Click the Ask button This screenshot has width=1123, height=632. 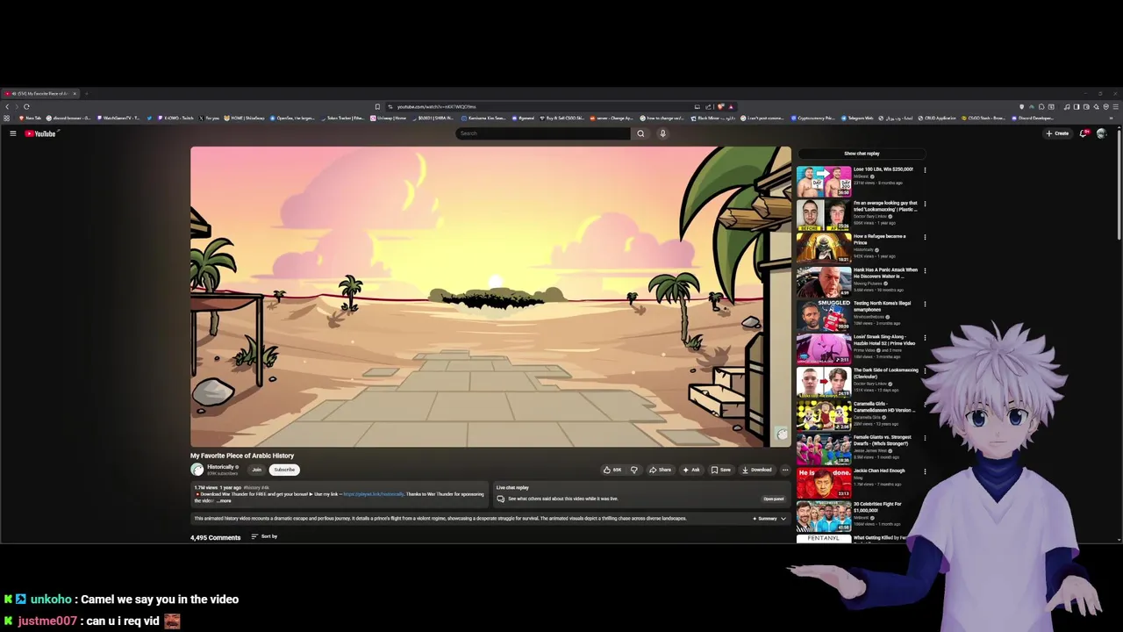tap(691, 470)
